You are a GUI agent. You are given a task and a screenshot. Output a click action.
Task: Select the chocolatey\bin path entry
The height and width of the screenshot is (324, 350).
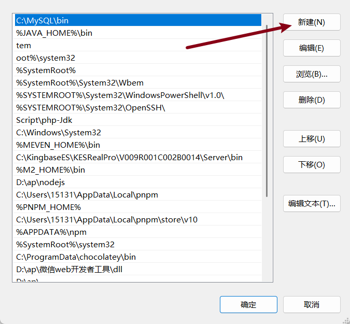(x=76, y=257)
